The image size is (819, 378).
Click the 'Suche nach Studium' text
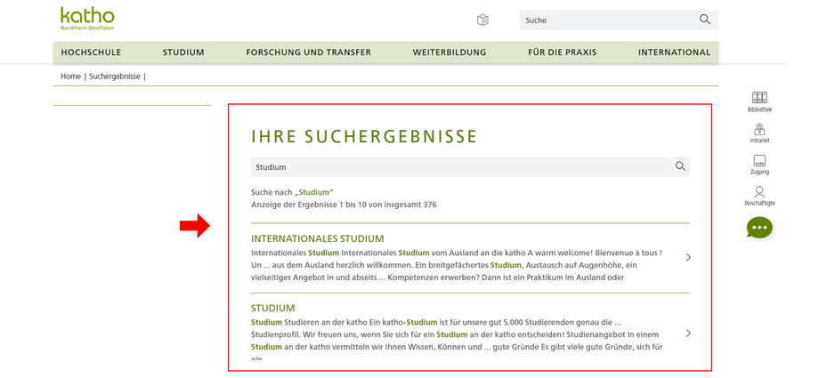pyautogui.click(x=292, y=192)
